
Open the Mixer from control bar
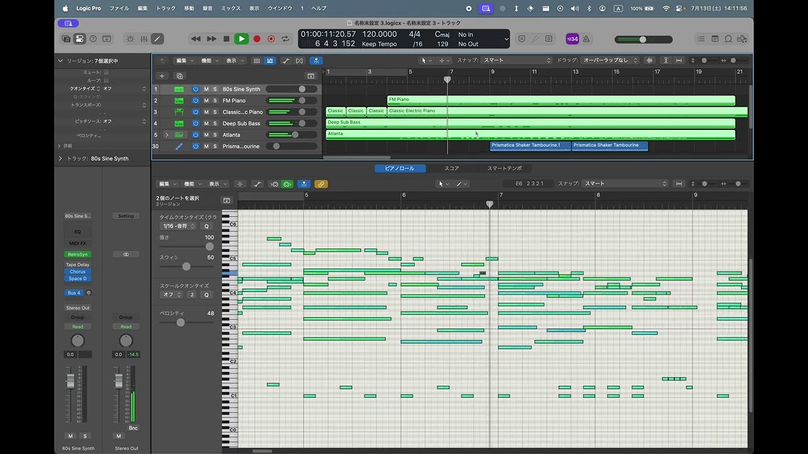(x=144, y=39)
